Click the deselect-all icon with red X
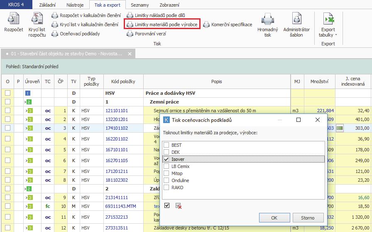372x232 pixels. pyautogui.click(x=179, y=206)
